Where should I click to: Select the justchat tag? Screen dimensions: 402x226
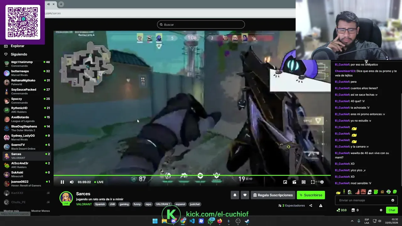(x=195, y=204)
